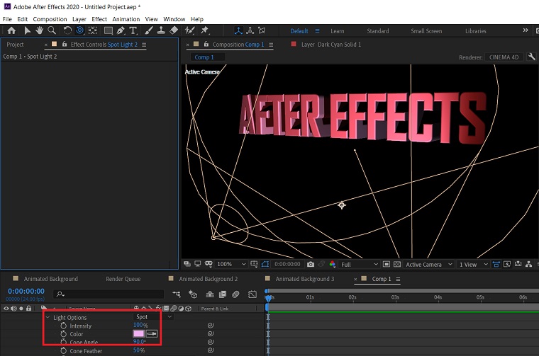539x356 pixels.
Task: Collapse the Light Options group
Action: [48, 317]
